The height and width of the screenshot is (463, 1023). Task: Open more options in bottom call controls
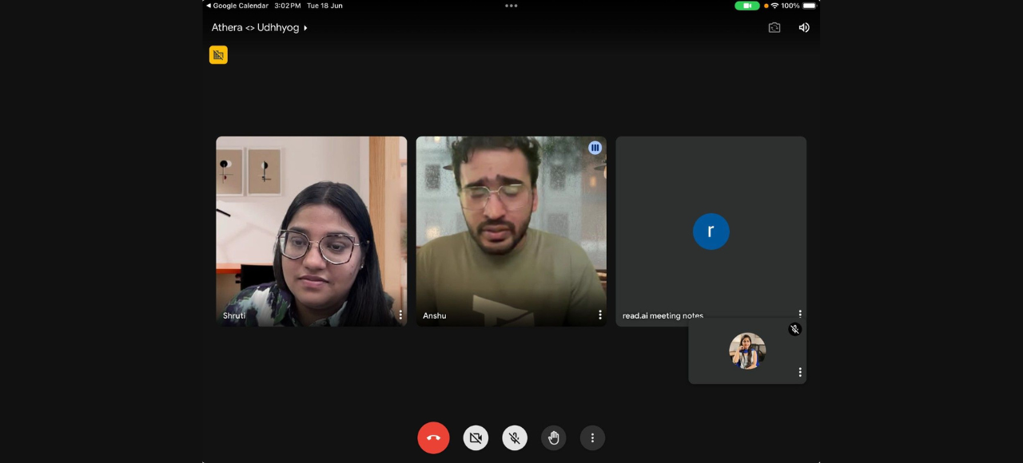point(592,437)
